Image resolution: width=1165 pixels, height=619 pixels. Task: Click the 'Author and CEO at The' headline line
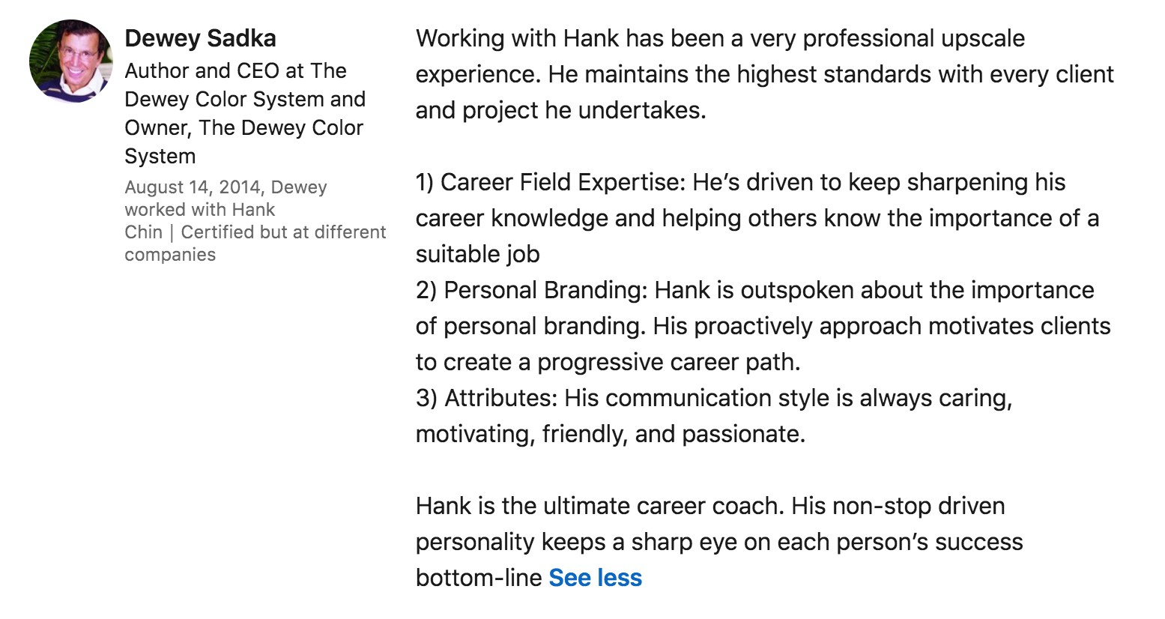point(235,70)
